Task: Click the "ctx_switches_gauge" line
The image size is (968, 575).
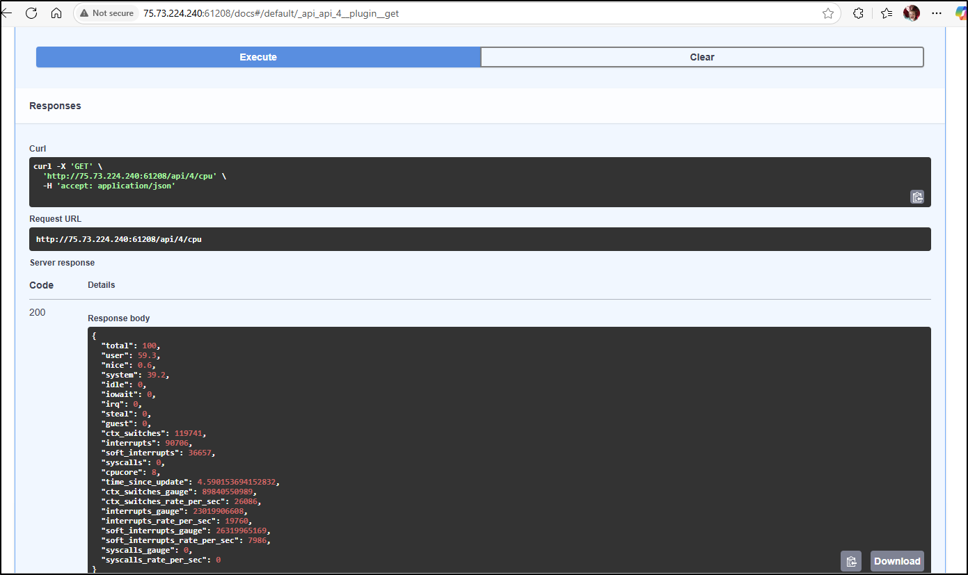Action: [180, 492]
